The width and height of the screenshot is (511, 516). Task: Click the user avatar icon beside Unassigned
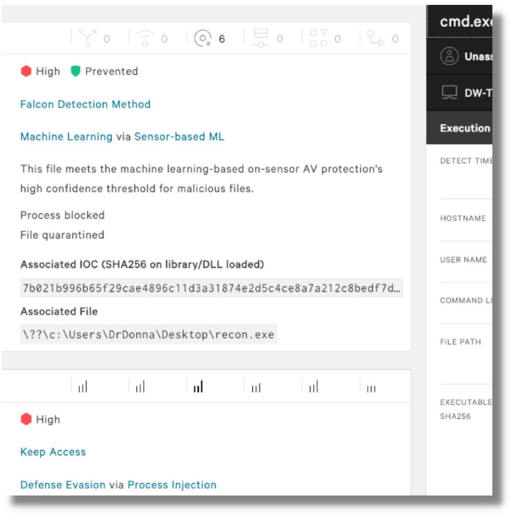(x=449, y=56)
